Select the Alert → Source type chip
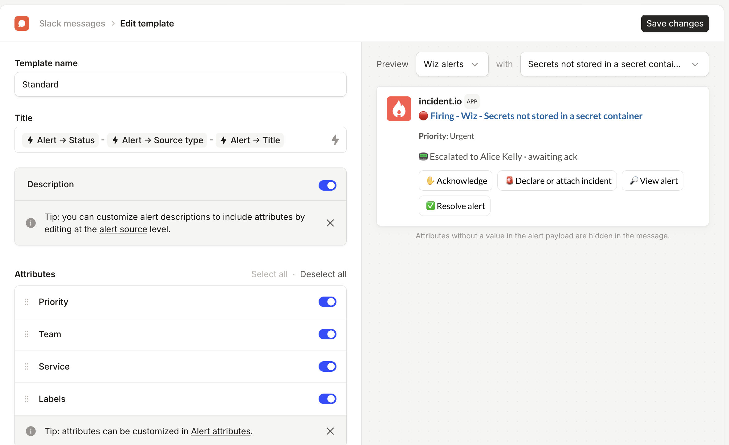 [x=157, y=140]
